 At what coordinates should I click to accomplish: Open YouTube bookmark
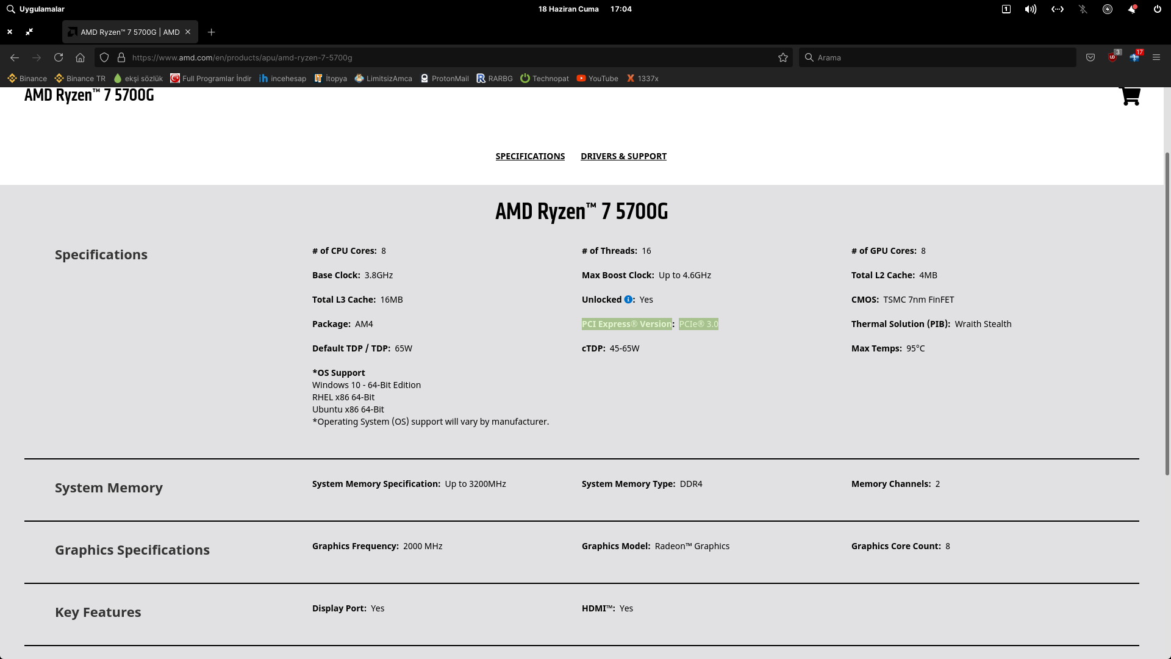click(597, 79)
